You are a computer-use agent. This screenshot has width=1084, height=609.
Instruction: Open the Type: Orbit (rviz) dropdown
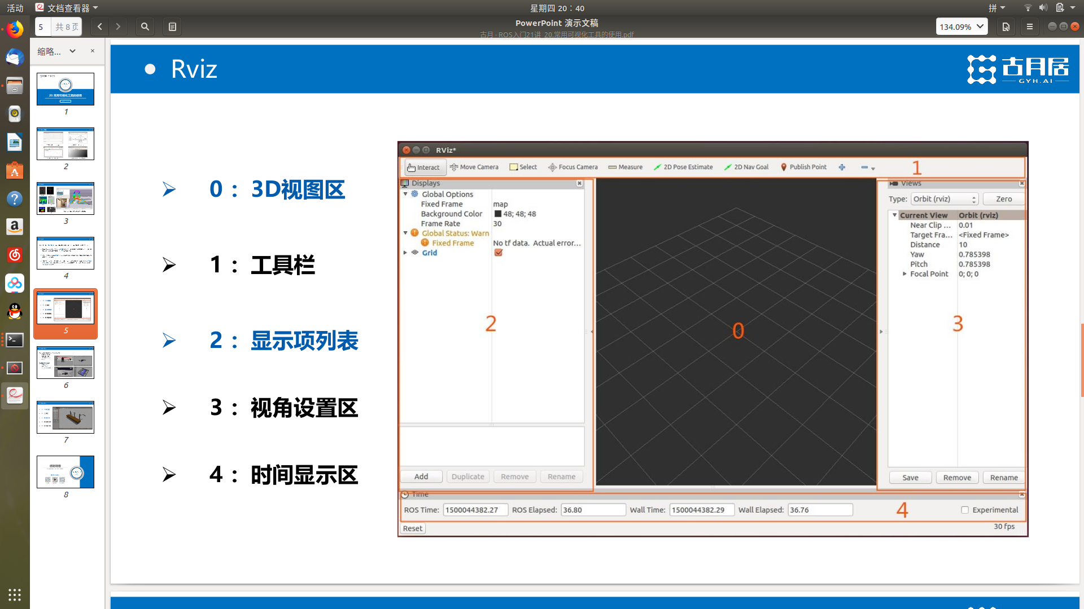[944, 198]
